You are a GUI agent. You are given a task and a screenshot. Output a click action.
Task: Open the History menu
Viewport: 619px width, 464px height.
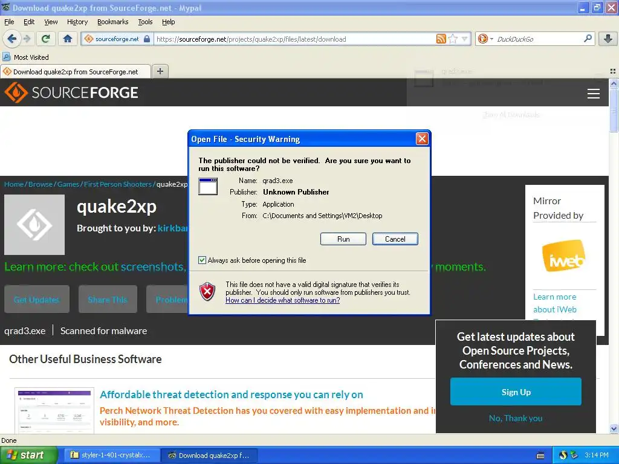click(77, 22)
